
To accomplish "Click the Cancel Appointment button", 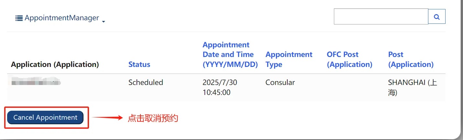I will coord(45,117).
